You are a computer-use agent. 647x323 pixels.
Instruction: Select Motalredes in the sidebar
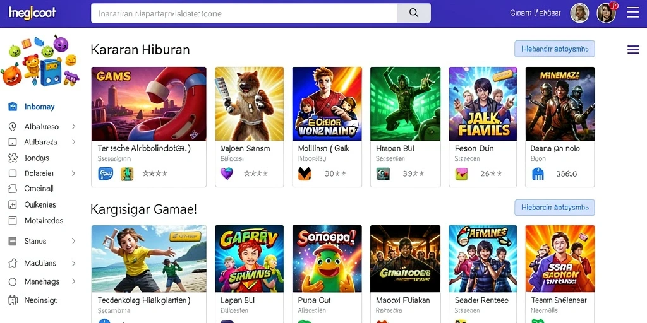click(x=44, y=220)
